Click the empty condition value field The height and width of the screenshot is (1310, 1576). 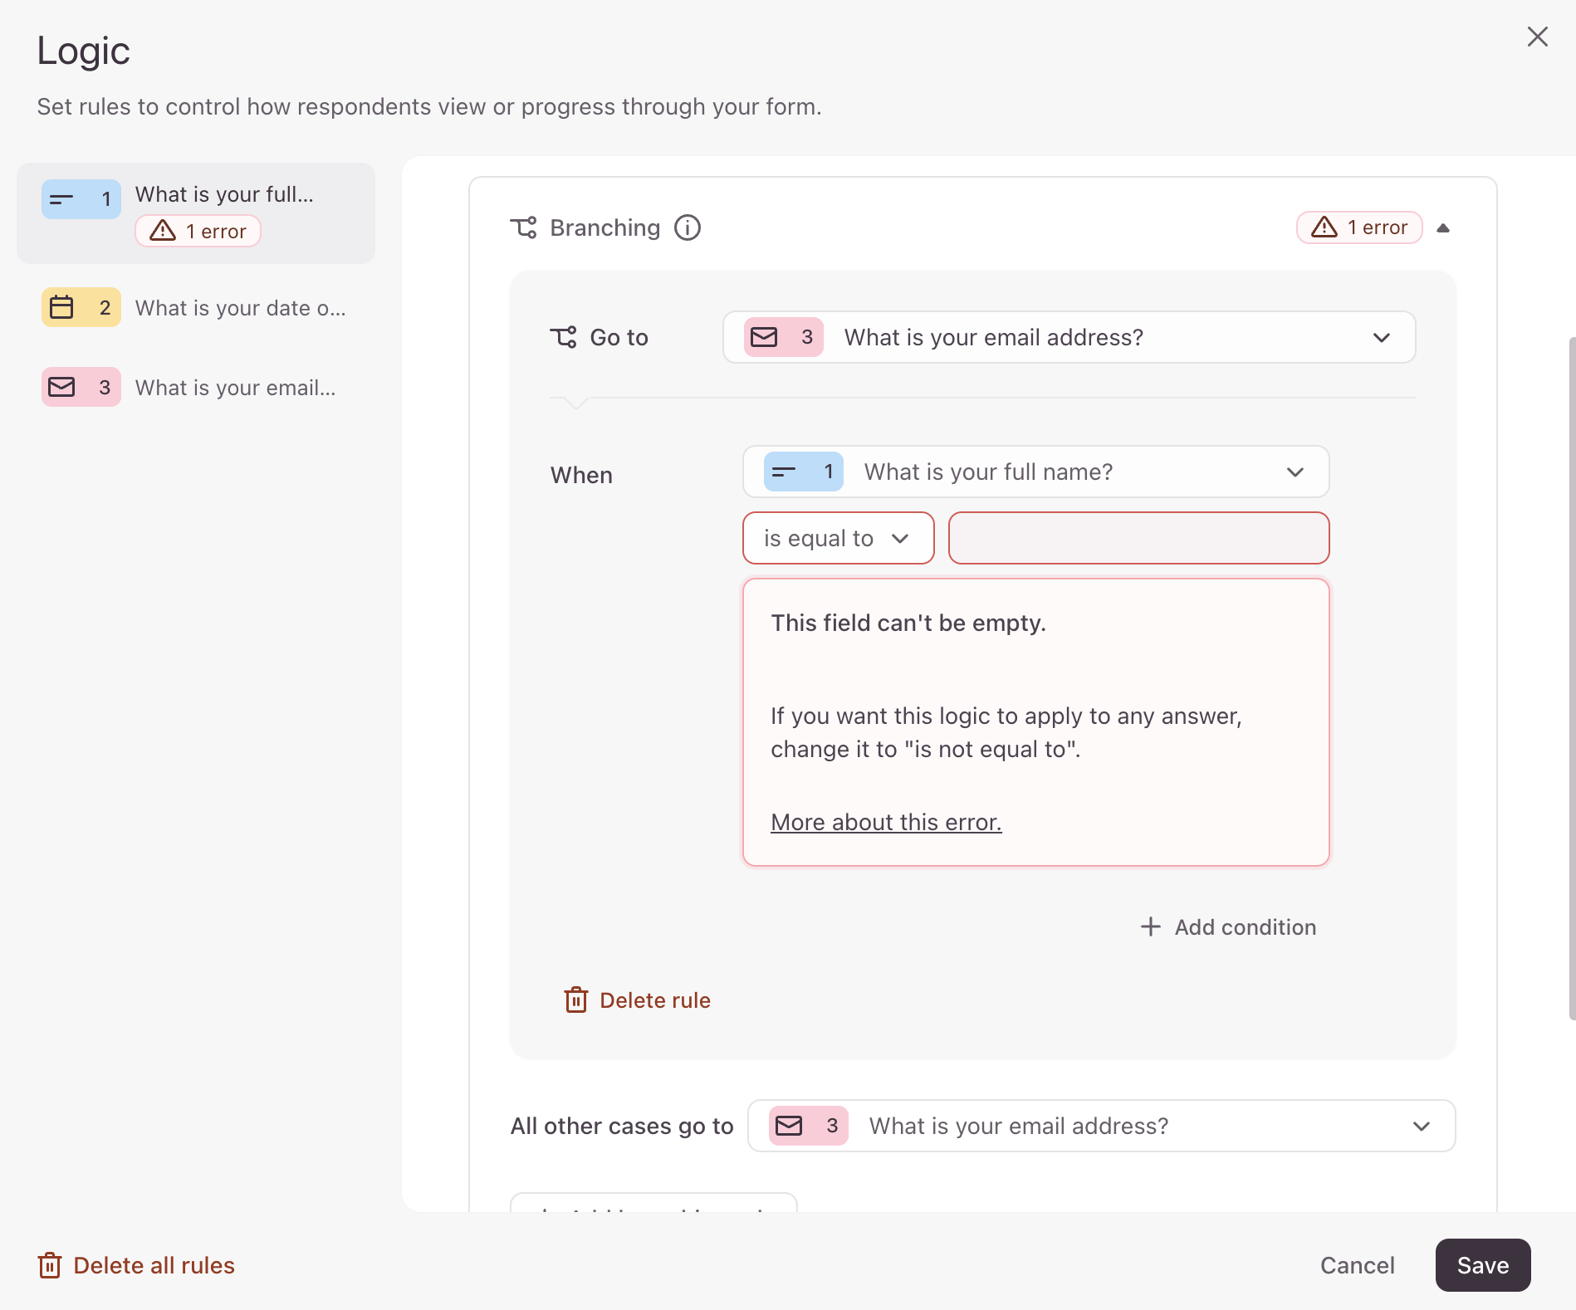point(1139,538)
